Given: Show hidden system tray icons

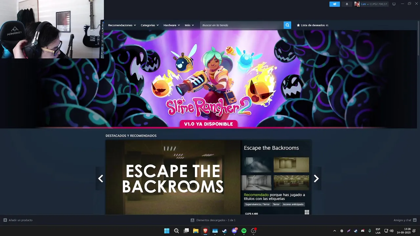Looking at the screenshot, I should [x=335, y=231].
